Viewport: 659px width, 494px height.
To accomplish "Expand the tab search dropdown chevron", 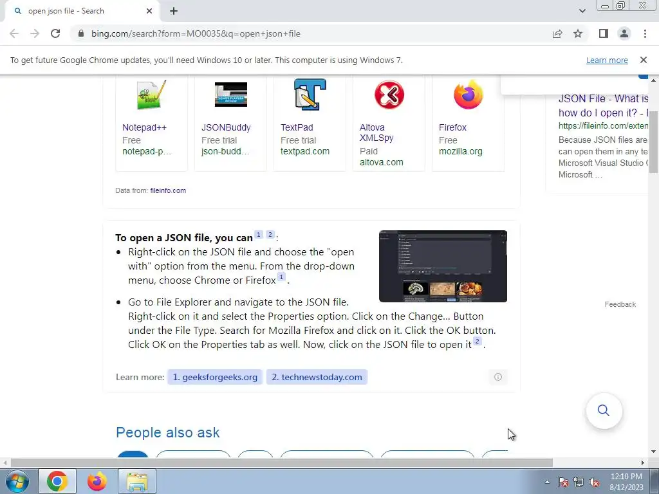I will click(x=582, y=12).
